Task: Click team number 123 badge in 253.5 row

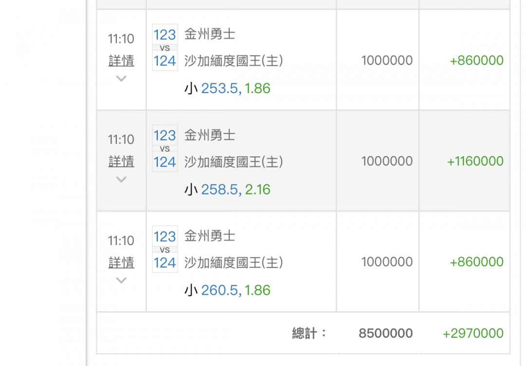Action: (x=165, y=35)
